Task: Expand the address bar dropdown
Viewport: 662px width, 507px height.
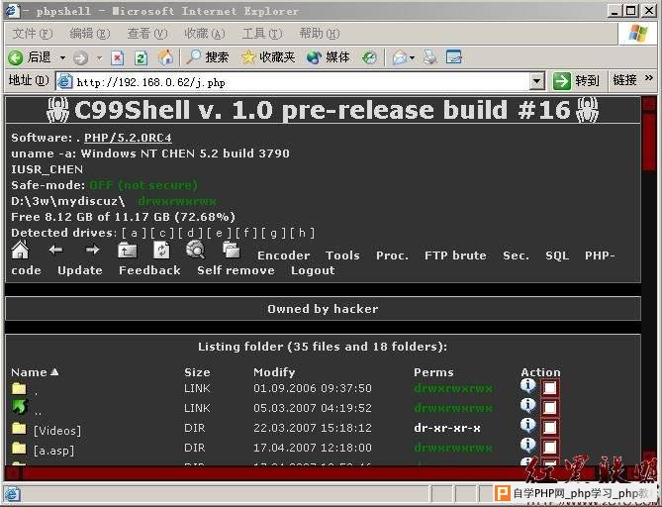Action: point(537,81)
